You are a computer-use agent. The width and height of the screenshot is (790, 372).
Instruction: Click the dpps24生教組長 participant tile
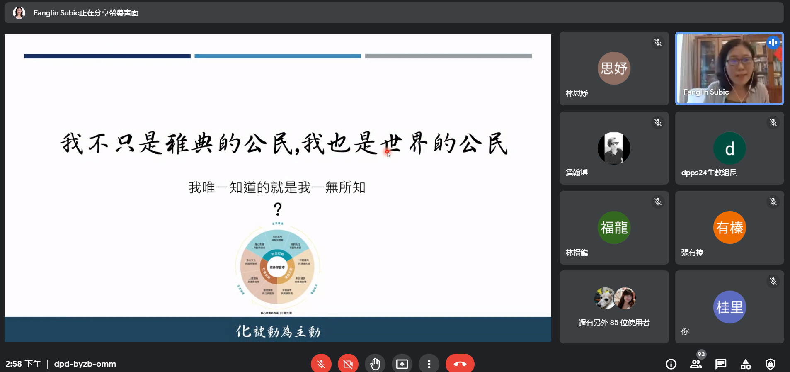(x=729, y=148)
